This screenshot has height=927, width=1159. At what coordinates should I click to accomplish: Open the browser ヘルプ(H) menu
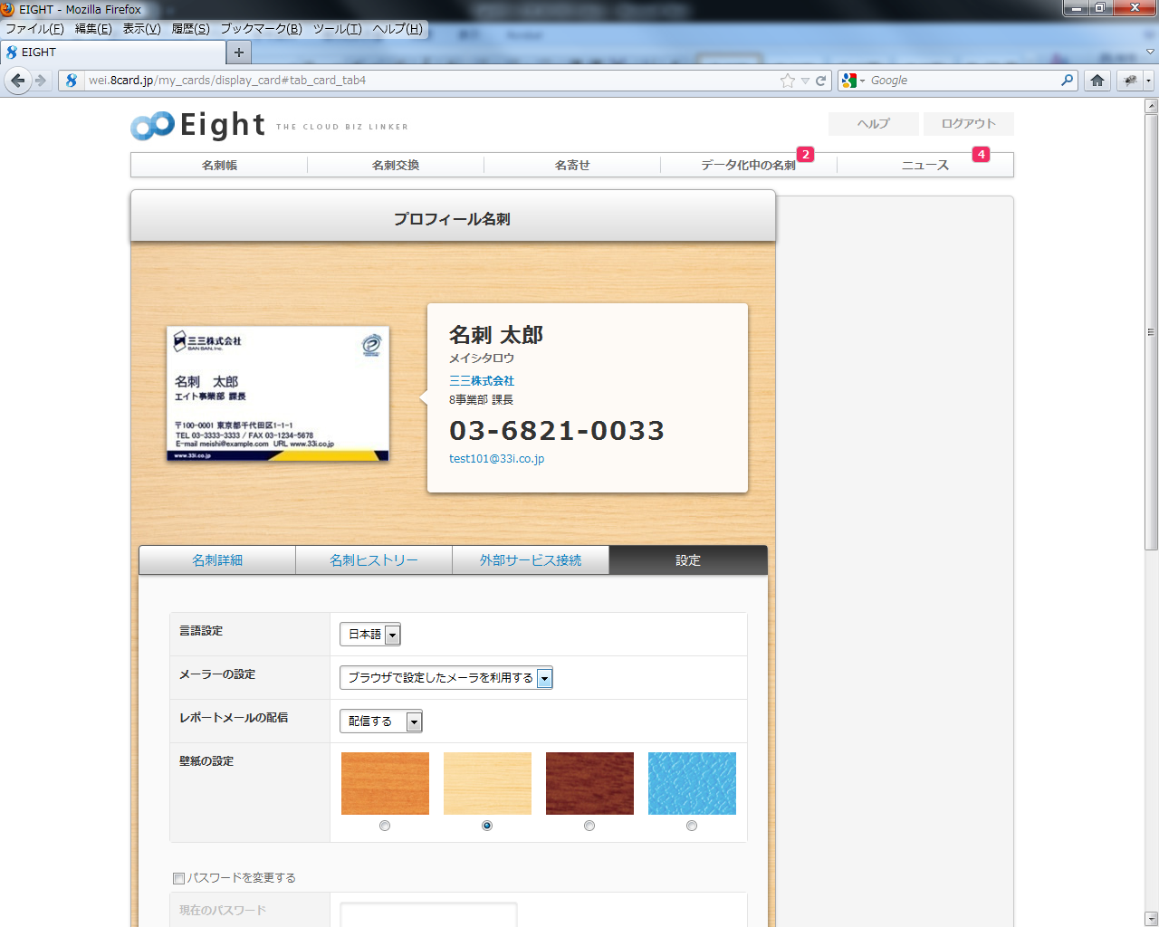[x=398, y=29]
